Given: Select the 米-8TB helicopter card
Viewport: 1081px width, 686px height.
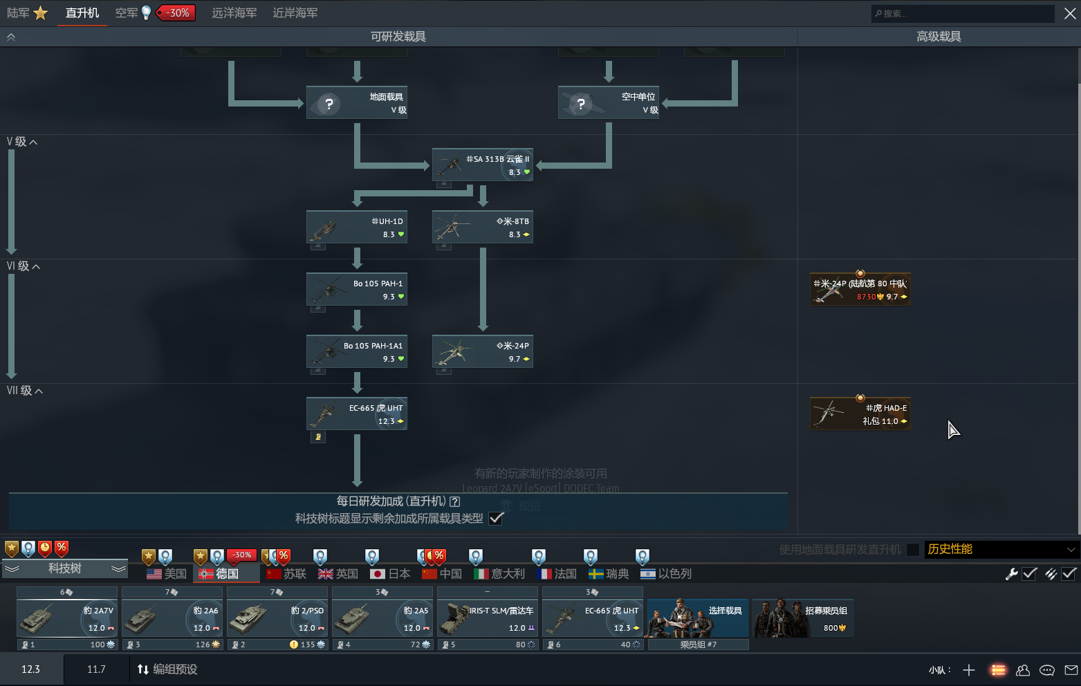Looking at the screenshot, I should pos(483,227).
